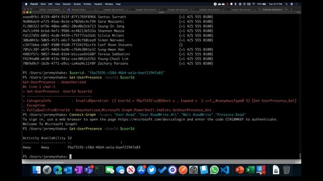Open the View menu
Viewport: 323px width, 181px height.
coord(58,4)
